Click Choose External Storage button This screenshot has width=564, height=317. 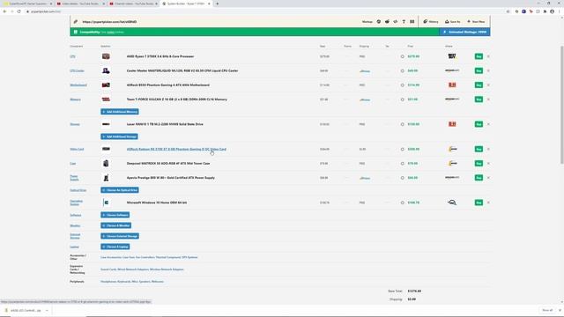click(x=120, y=236)
